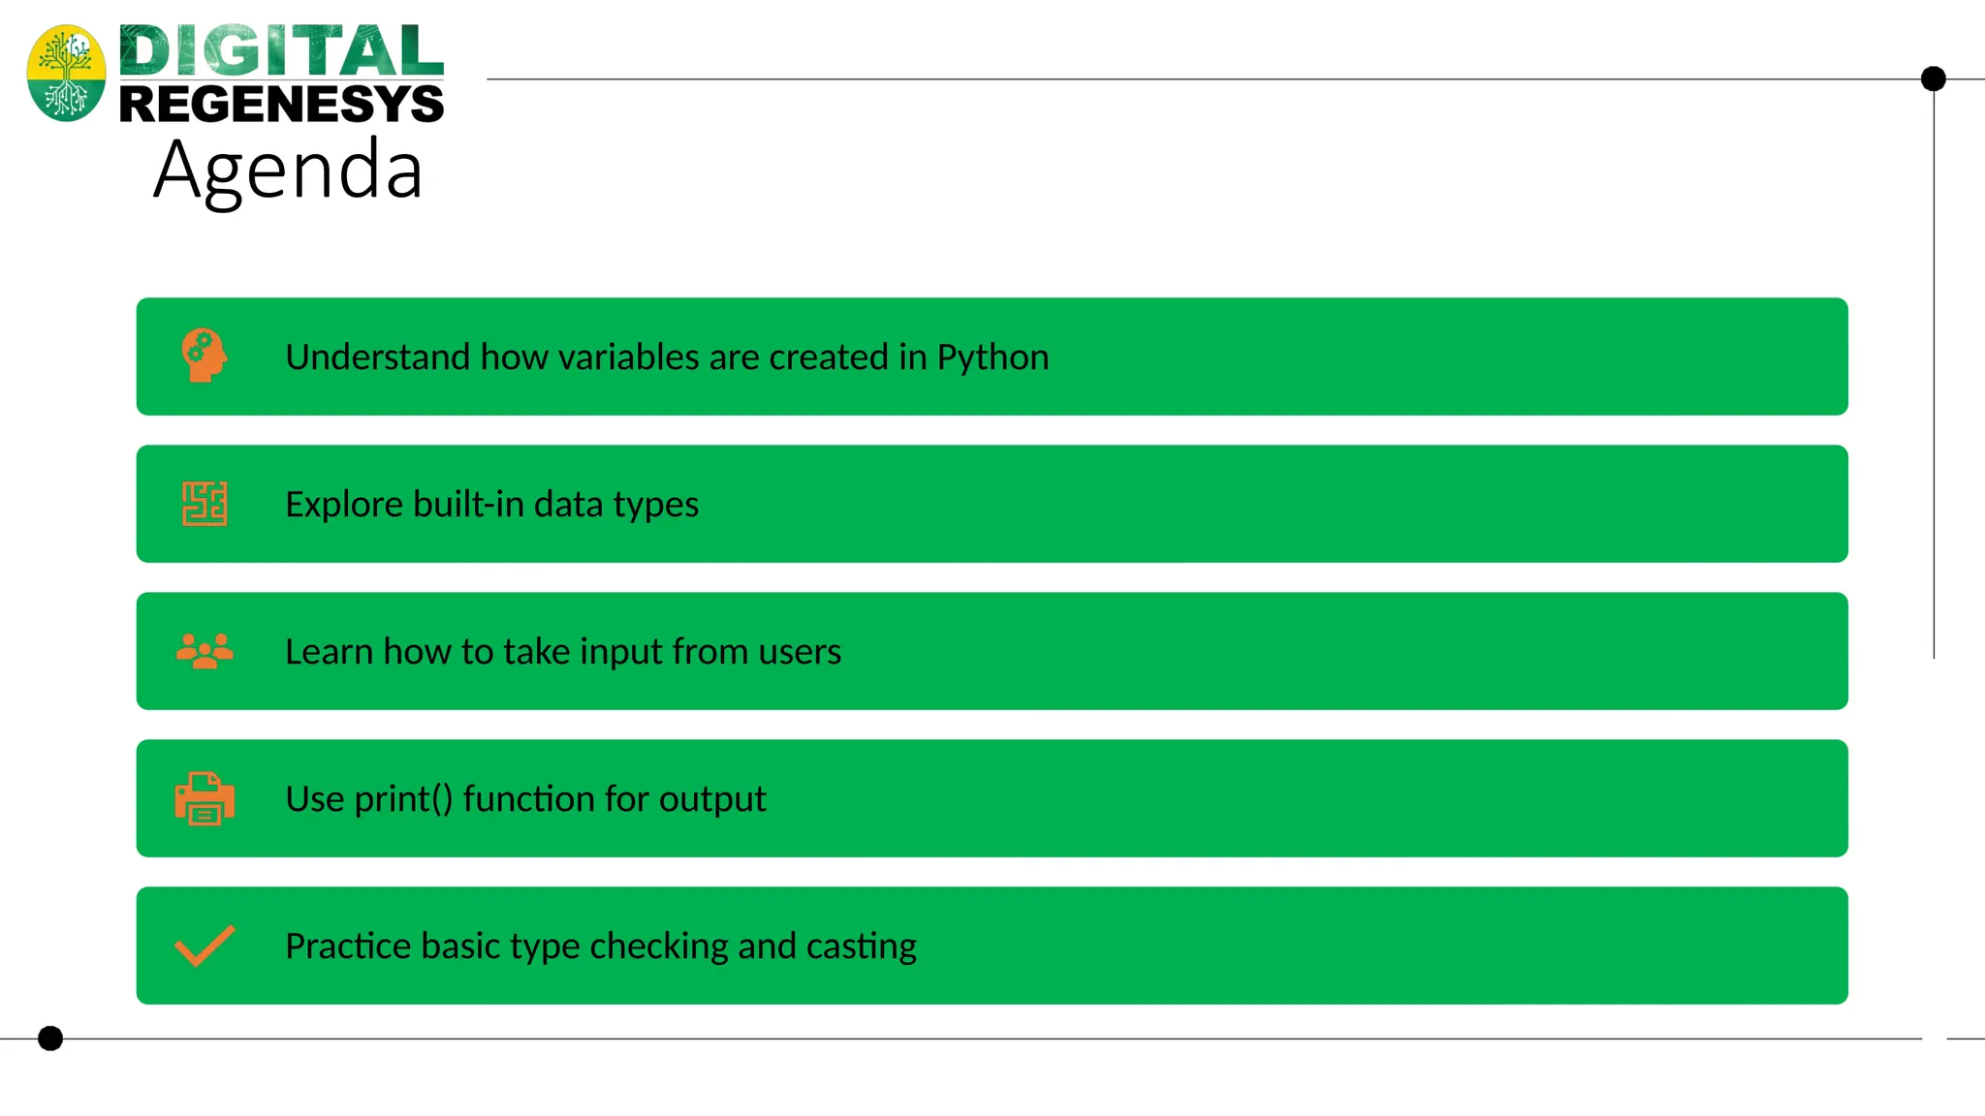Viewport: 1985px width, 1116px height.
Task: Select 'Practice basic type checking and casting'
Action: coord(601,946)
